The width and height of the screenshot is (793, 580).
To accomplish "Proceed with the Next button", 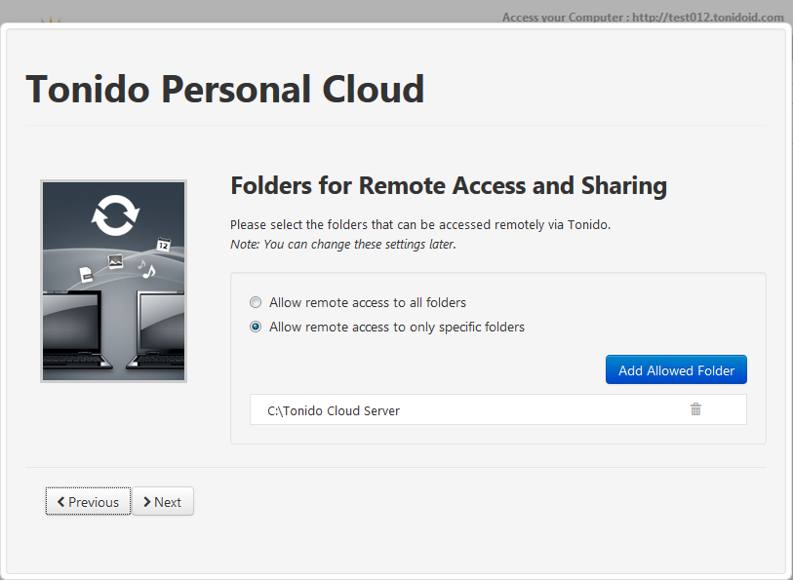I will pos(163,501).
